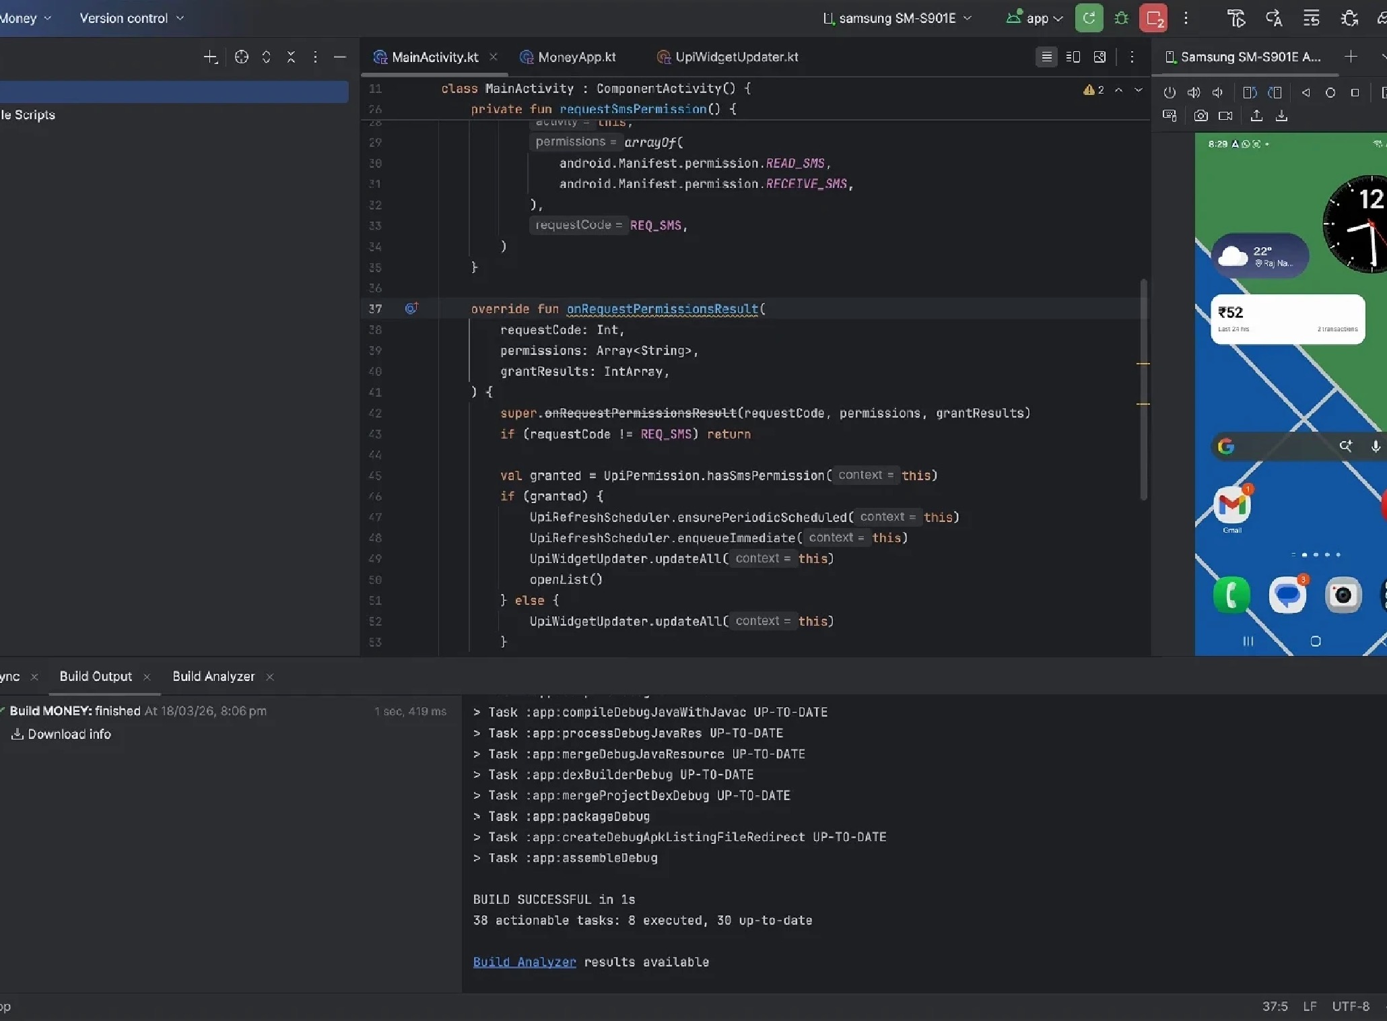Start debugging with the bug icon
Screen dimensions: 1387x1021
1121,18
